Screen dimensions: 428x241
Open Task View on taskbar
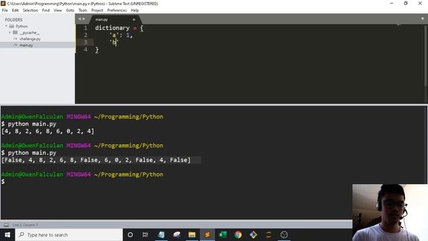[145, 235]
